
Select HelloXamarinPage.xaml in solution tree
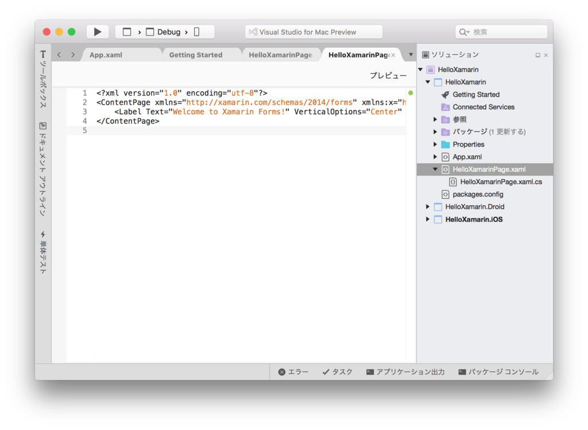(x=485, y=170)
